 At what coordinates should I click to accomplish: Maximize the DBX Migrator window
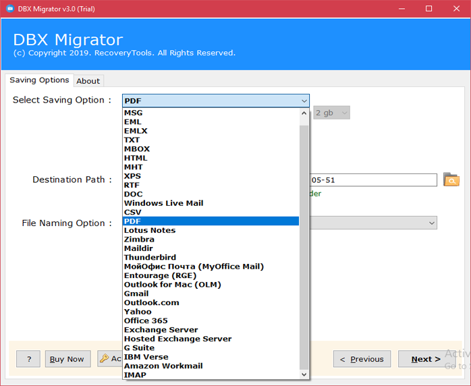pos(429,9)
